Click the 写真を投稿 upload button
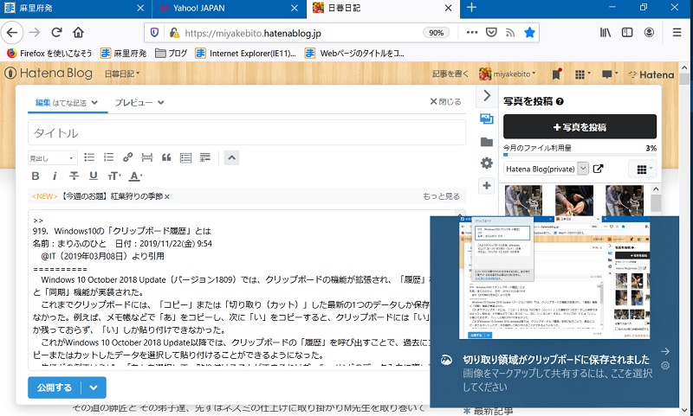 (x=580, y=126)
